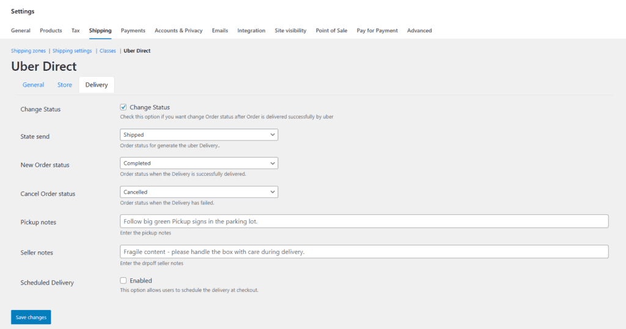
Task: Switch to the Advanced tab
Action: coord(419,31)
